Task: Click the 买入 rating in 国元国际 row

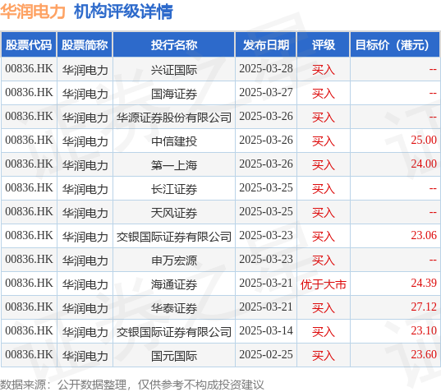Action: tap(324, 355)
